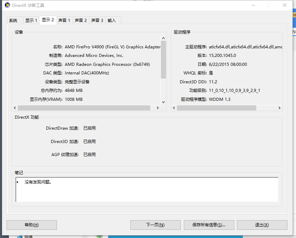Click the WDDM 1.3 driver model value
This screenshot has height=238, width=296.
(220, 99)
